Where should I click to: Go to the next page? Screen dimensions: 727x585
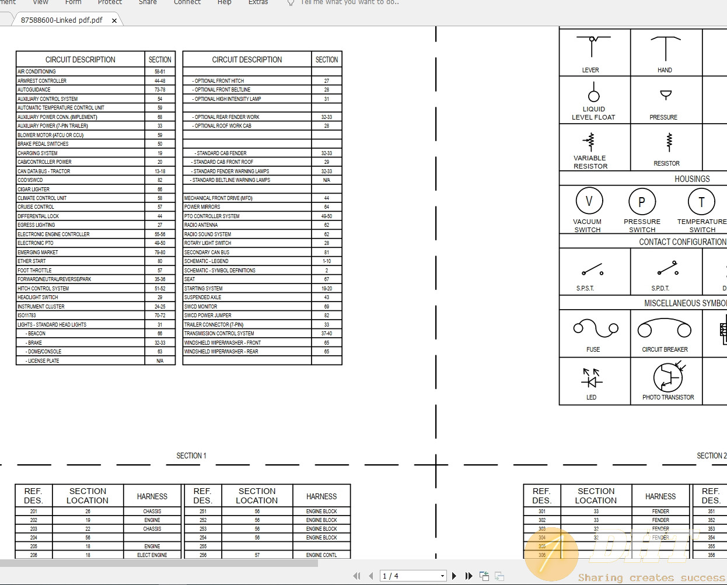point(454,576)
